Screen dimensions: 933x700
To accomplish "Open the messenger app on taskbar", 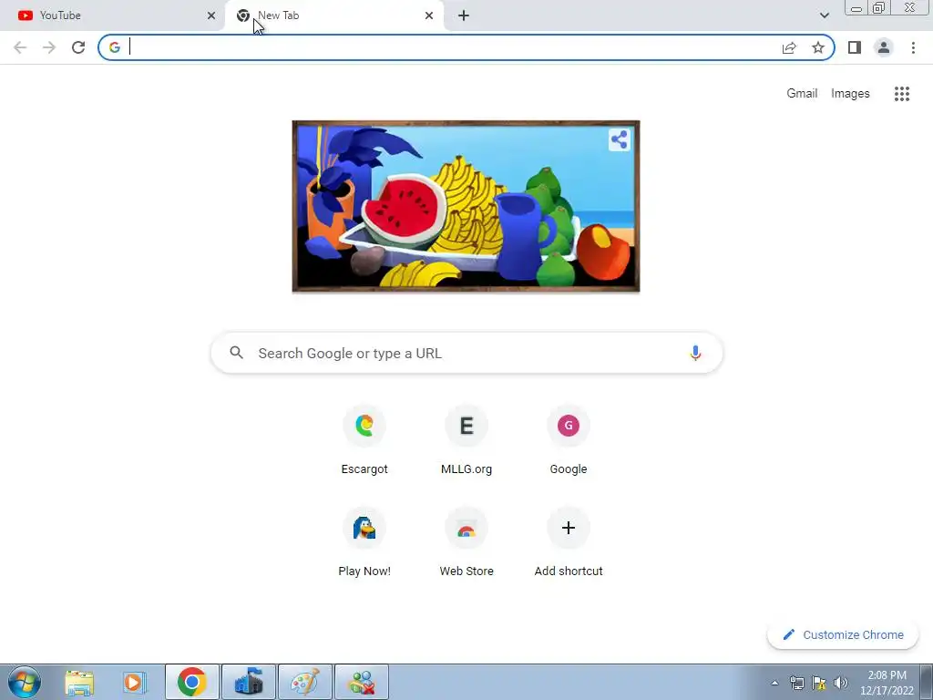I will click(362, 682).
